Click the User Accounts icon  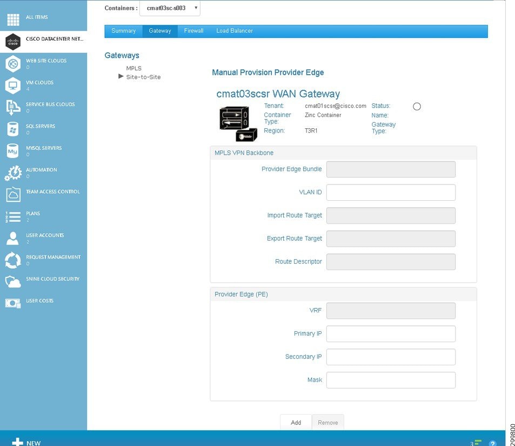13,237
